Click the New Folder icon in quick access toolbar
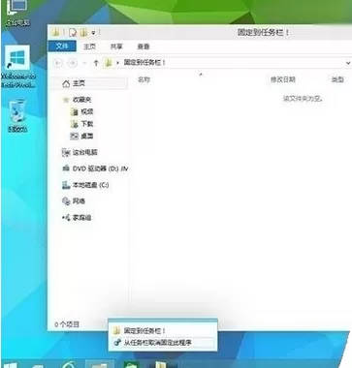This screenshot has width=352, height=368. (x=83, y=32)
